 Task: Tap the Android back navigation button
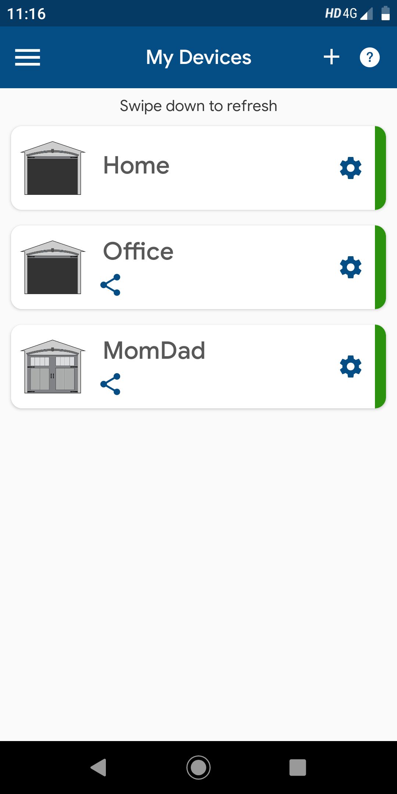coord(99,768)
